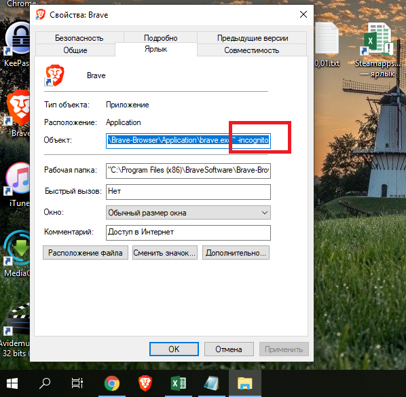Go to the Общие tab

click(75, 50)
